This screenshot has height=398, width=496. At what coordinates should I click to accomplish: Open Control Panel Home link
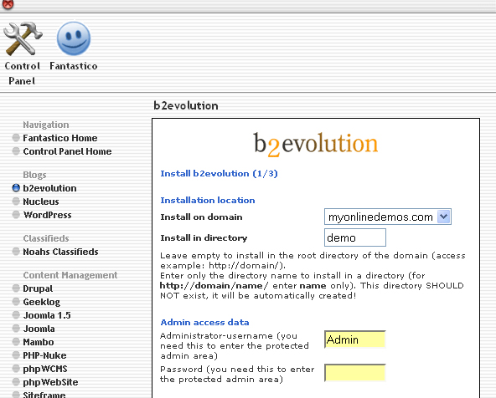[67, 151]
